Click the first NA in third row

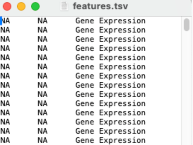[x=5, y=39]
